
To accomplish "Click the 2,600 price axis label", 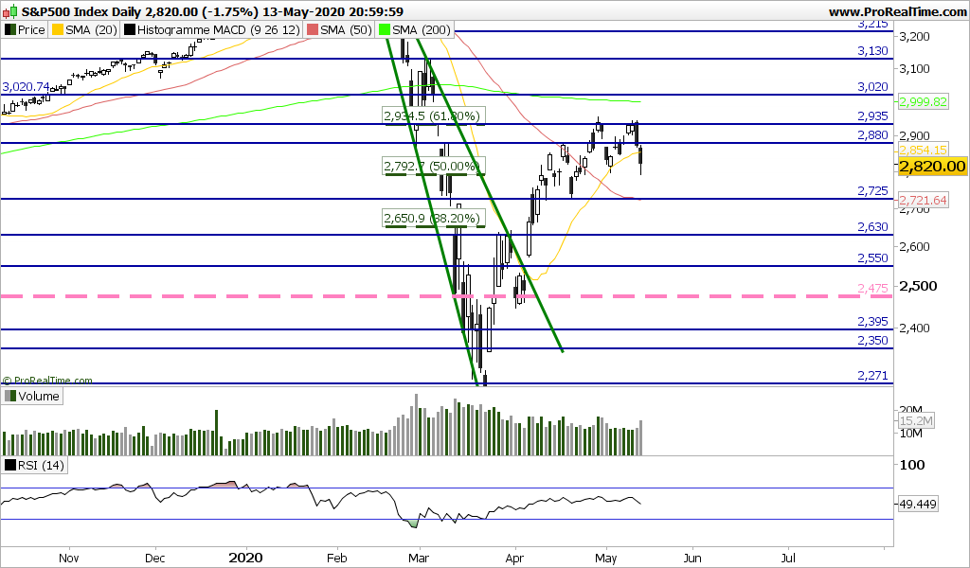I will coord(916,246).
